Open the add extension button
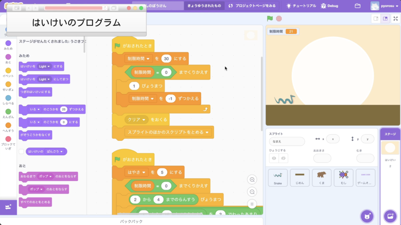 (x=8, y=207)
